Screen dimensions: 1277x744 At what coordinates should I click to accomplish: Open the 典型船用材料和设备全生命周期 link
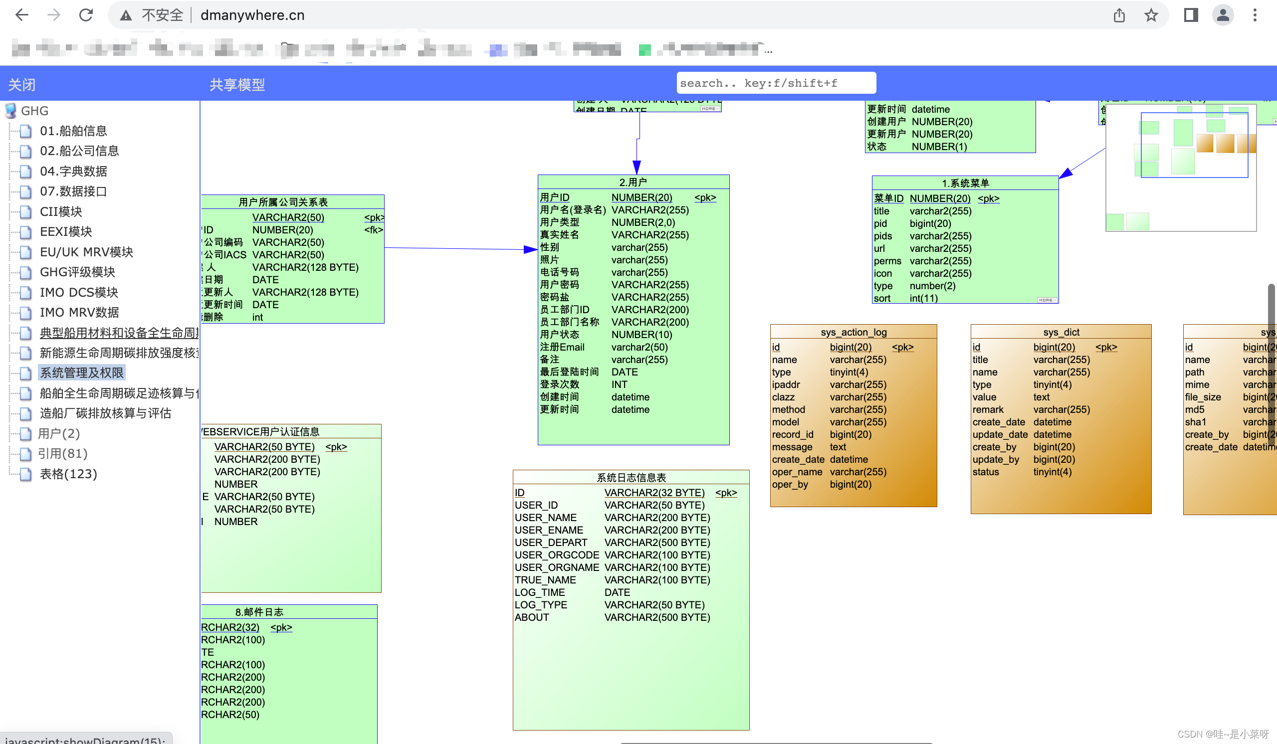point(120,333)
